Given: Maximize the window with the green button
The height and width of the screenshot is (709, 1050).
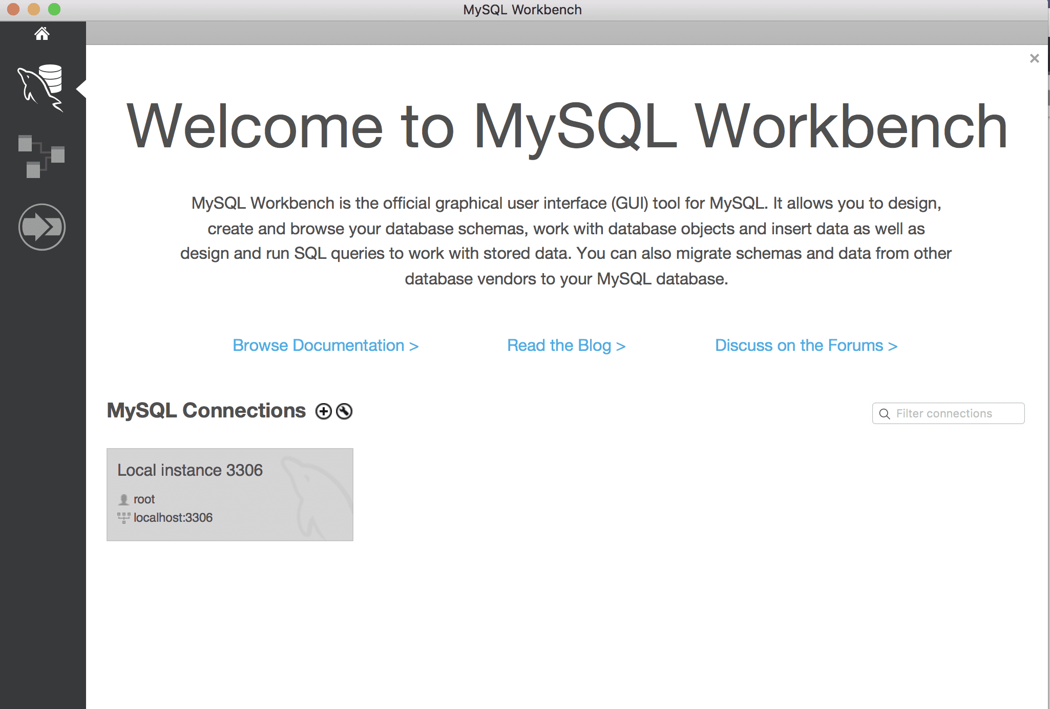Looking at the screenshot, I should coord(54,9).
